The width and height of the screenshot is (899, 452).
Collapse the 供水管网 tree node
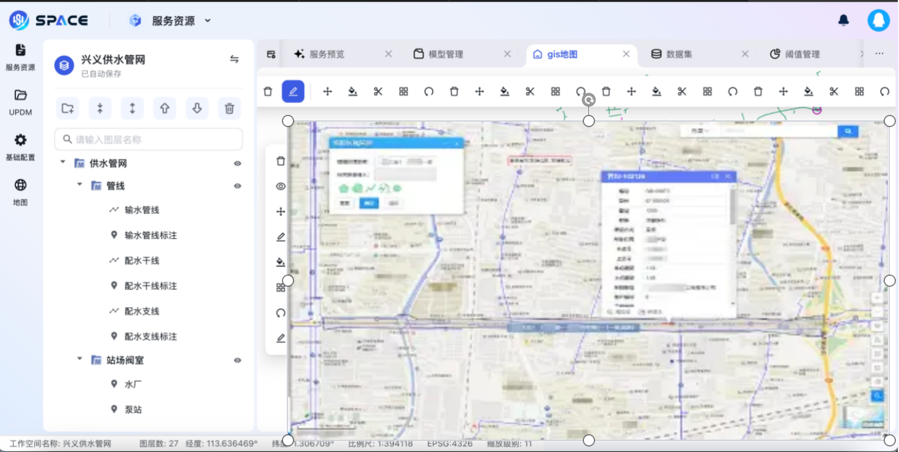[63, 162]
